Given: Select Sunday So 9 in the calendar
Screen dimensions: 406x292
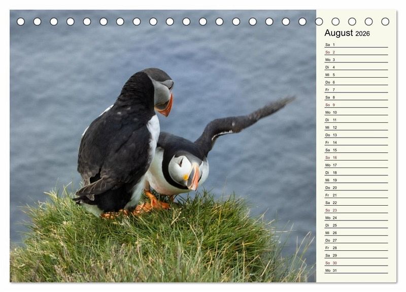Looking at the screenshot, I should coord(356,105).
